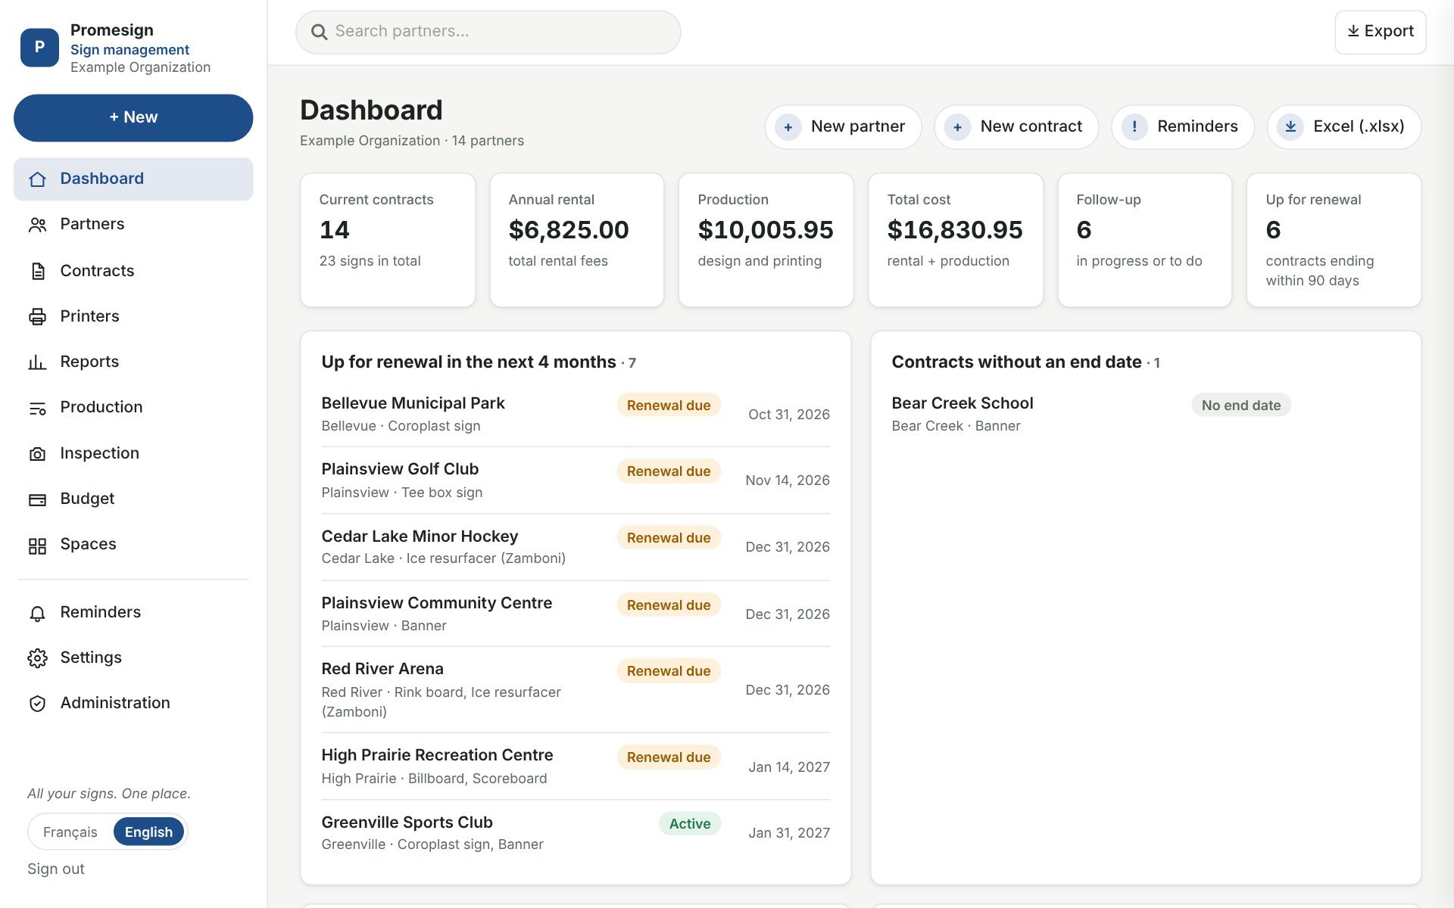The height and width of the screenshot is (908, 1454).
Task: Click the Spaces grid icon
Action: [x=37, y=545]
